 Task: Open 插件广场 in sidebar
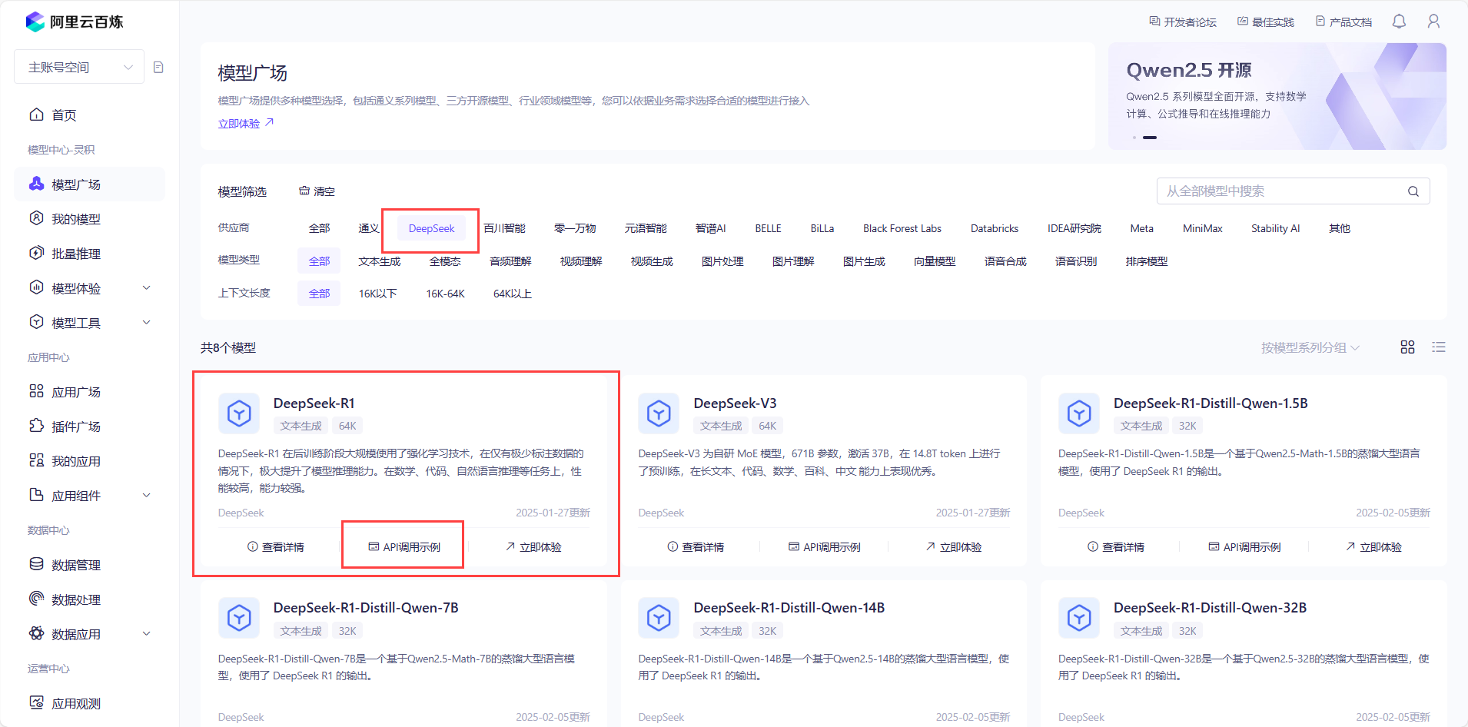click(89, 427)
